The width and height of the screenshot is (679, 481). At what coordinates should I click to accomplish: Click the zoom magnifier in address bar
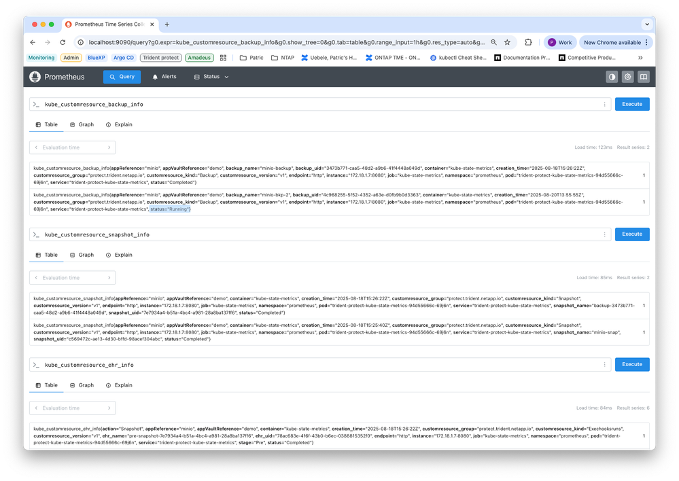point(493,42)
